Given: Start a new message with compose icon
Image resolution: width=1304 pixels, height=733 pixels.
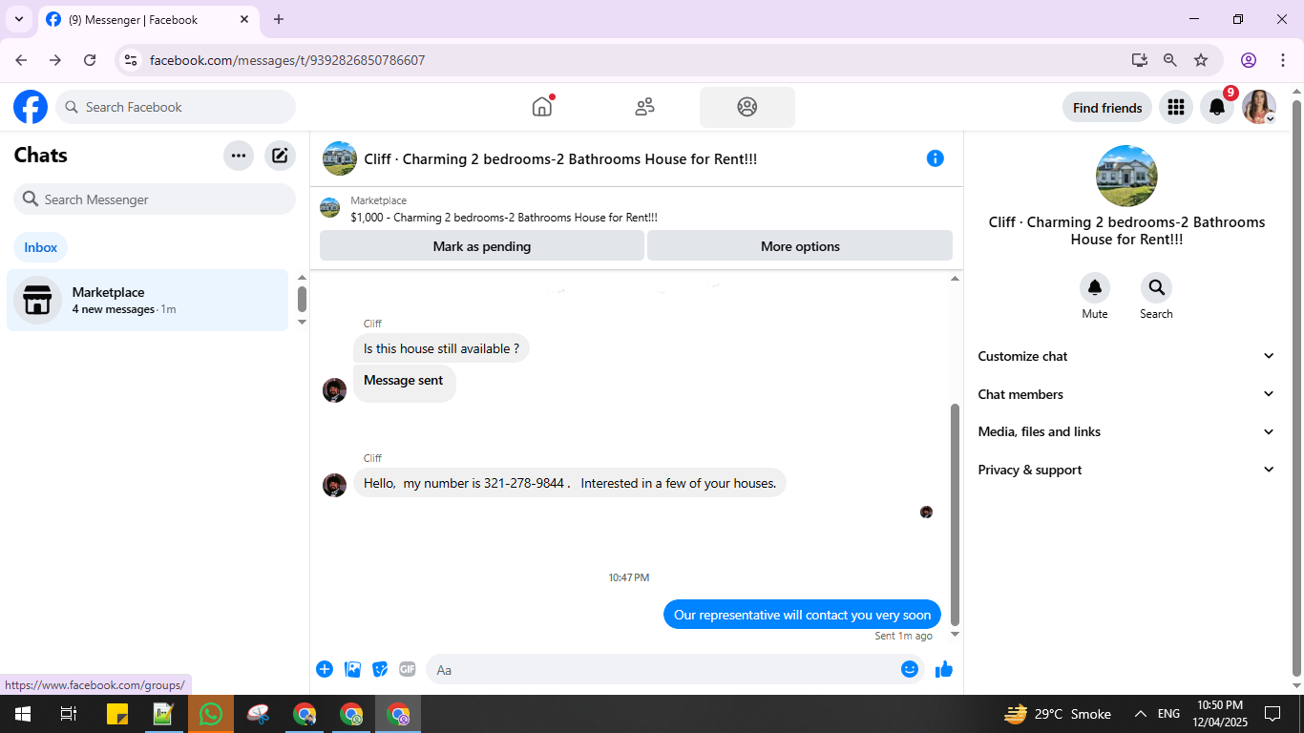Looking at the screenshot, I should (280, 156).
